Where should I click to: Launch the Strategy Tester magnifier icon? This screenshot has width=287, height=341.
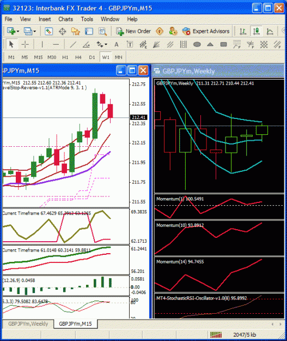coord(102,31)
